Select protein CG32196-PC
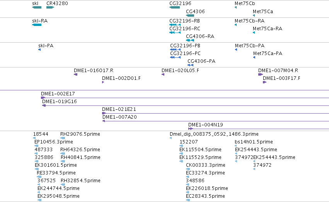 (x=176, y=57)
